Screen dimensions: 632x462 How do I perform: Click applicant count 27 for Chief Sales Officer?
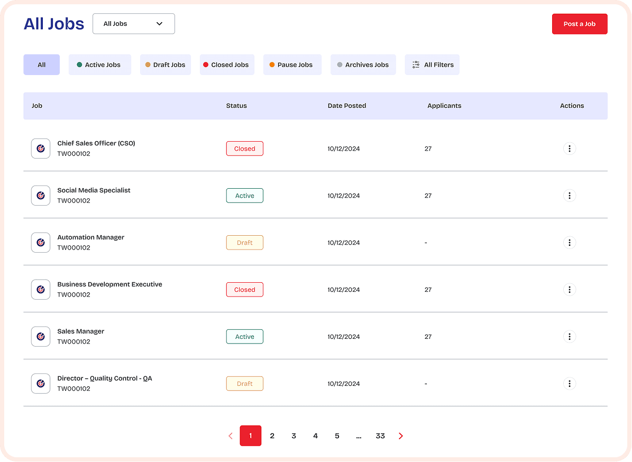coord(428,149)
